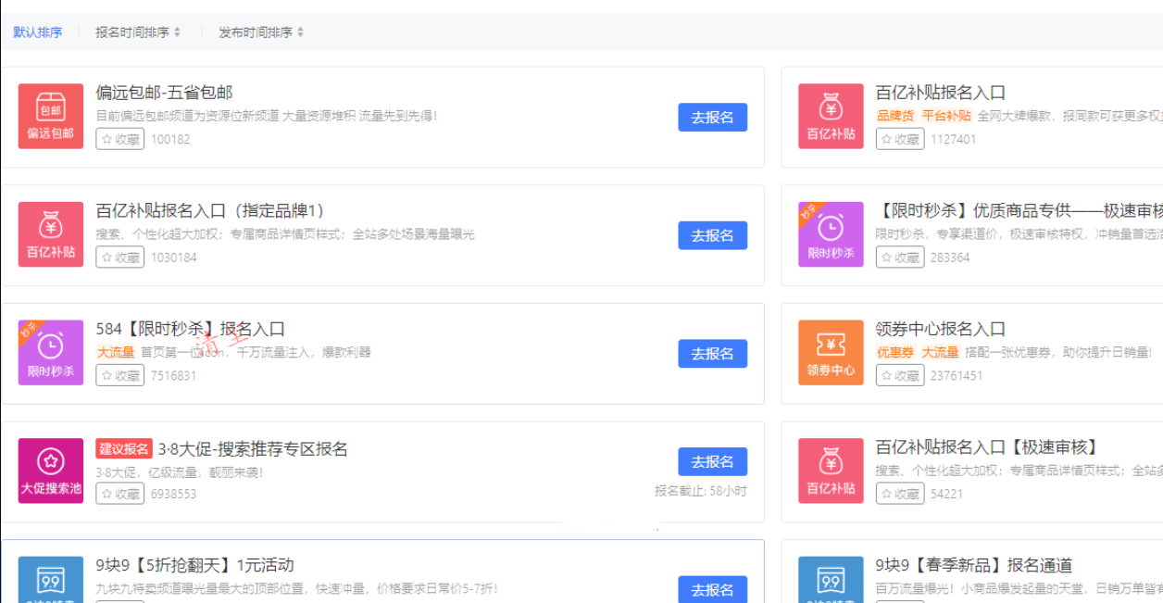Click 去报名 for 偏远包邮-五省包邮
Screen dimensions: 1163x603
pyautogui.click(x=712, y=118)
